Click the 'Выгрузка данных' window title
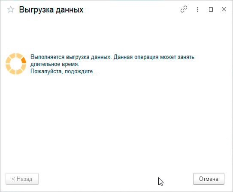233x192 pixels. click(51, 10)
